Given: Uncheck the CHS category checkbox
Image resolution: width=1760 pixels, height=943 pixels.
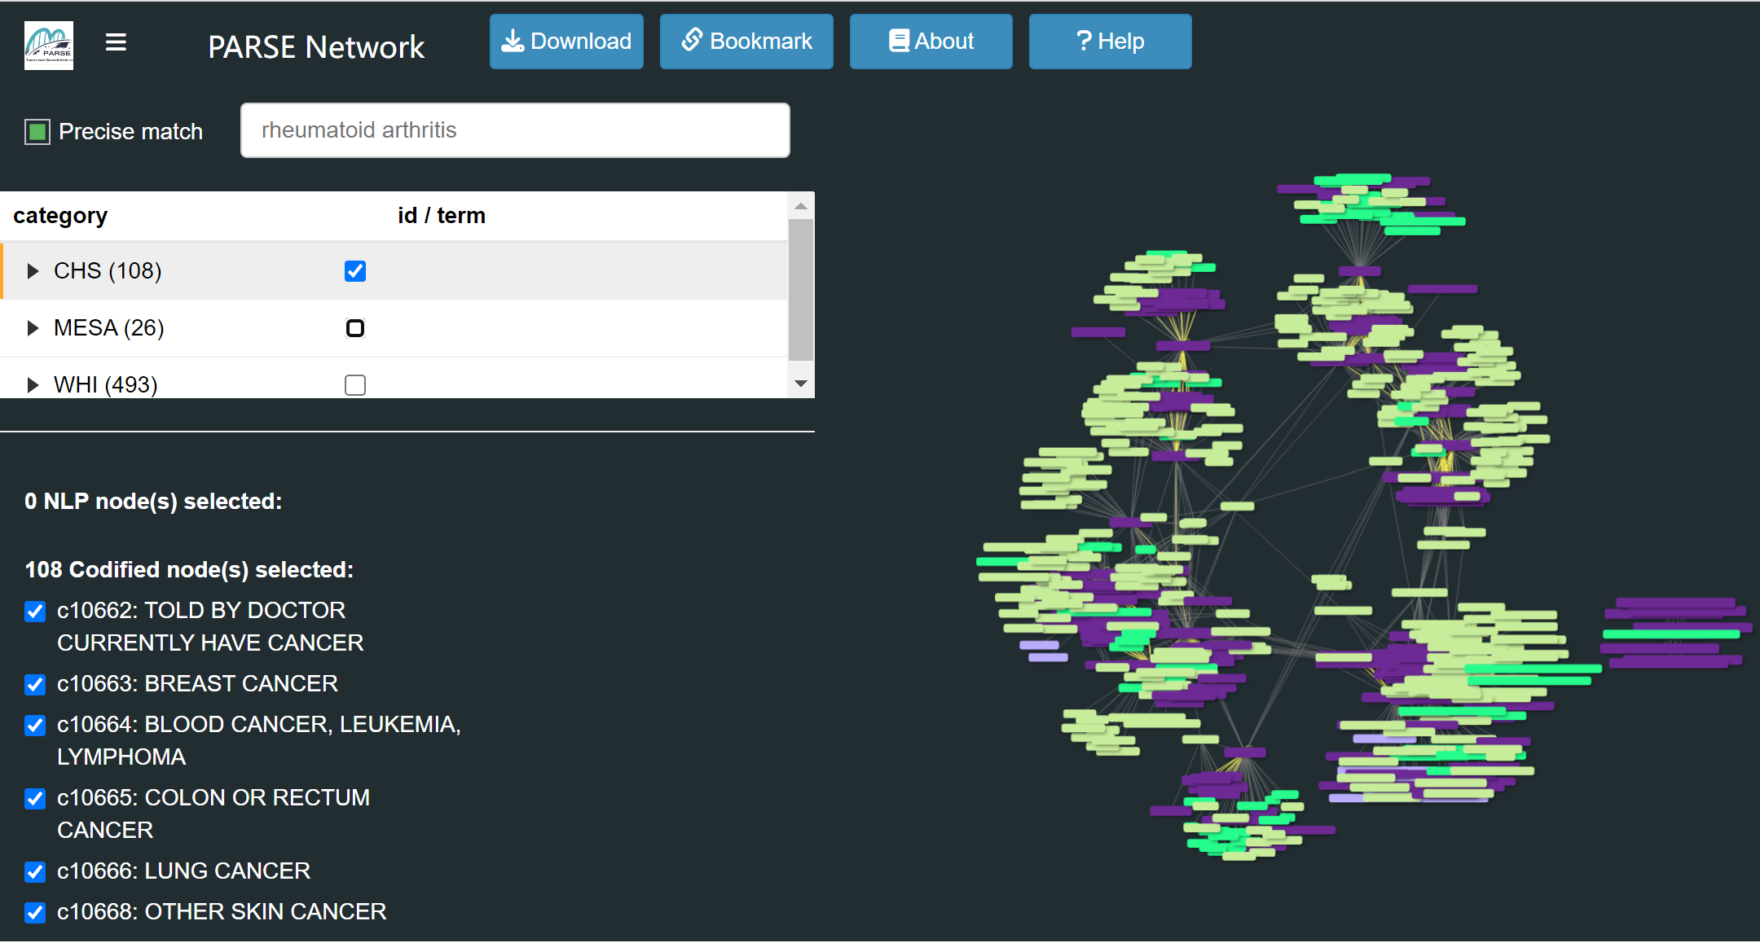Looking at the screenshot, I should (x=355, y=271).
